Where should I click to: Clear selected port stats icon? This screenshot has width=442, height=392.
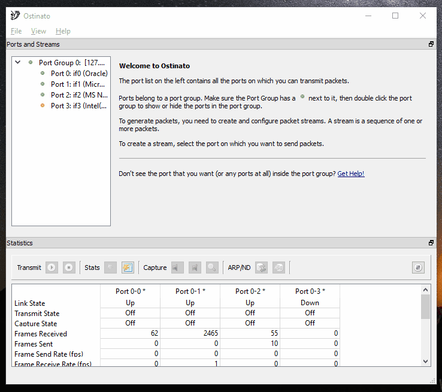(x=110, y=268)
